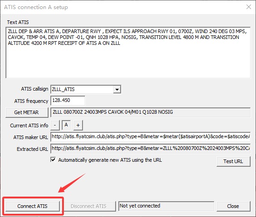Click the 'Current ATIS info' label
This screenshot has height=217, width=256.
point(29,125)
